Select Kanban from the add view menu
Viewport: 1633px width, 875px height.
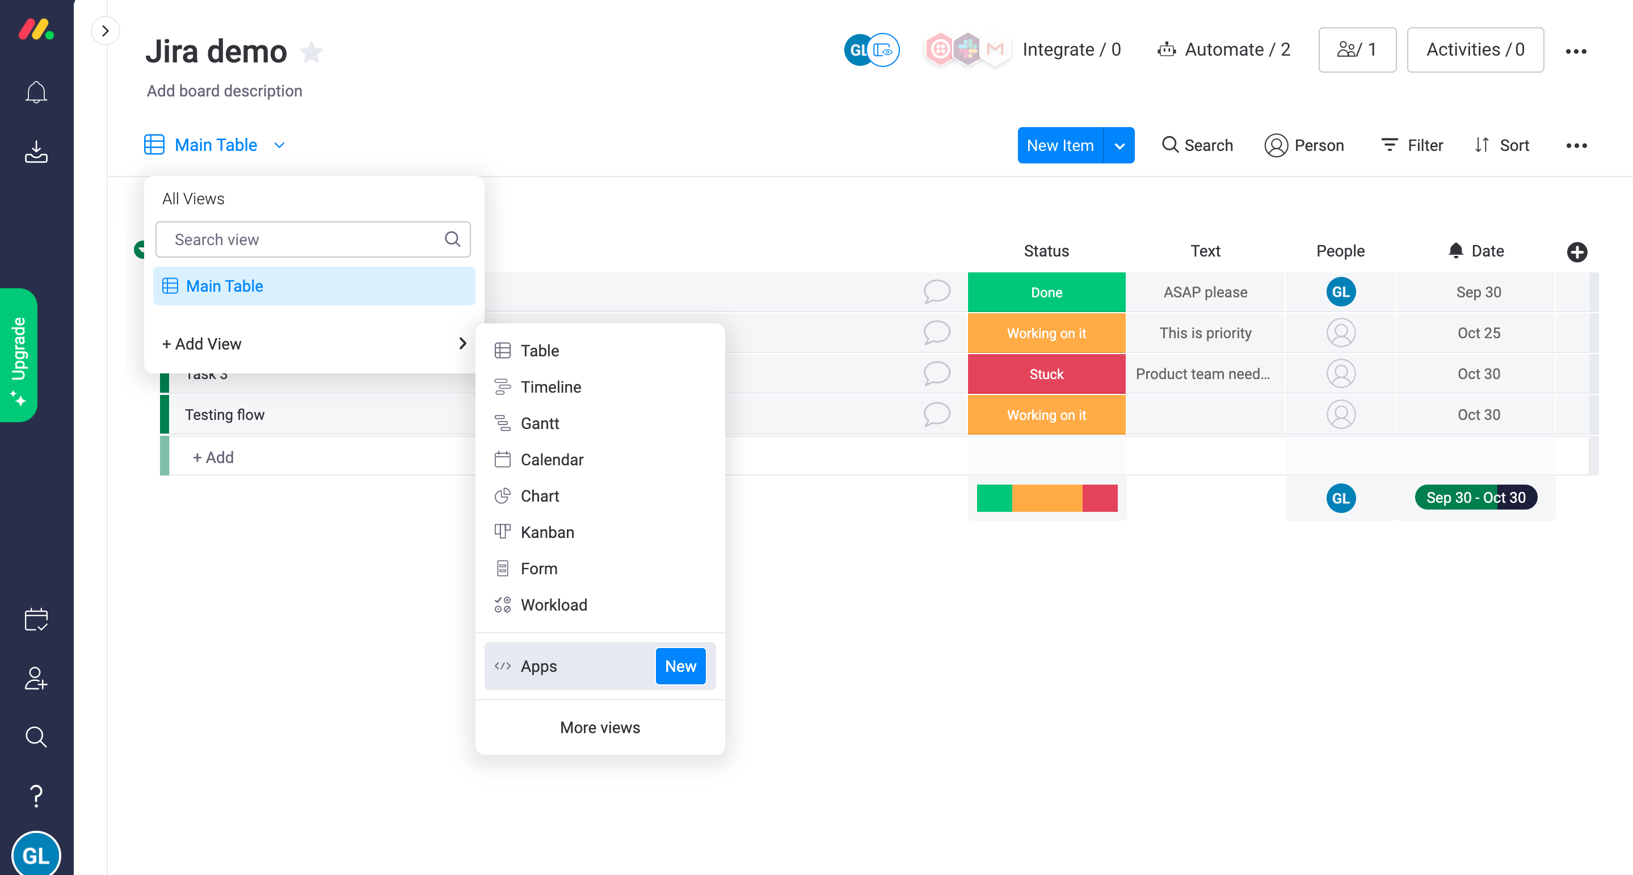(x=546, y=532)
